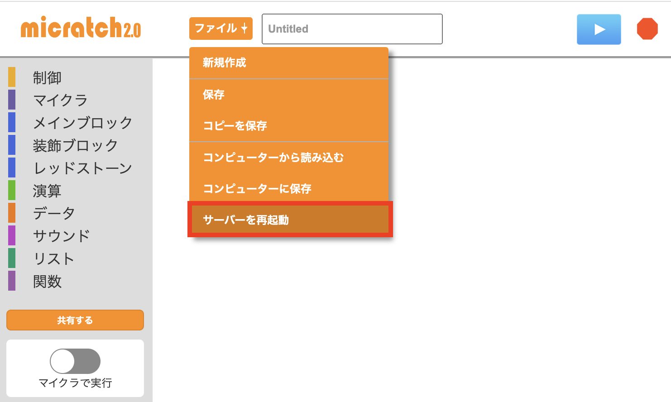Select サーバーを再起動 menu entry
The height and width of the screenshot is (402, 671).
[290, 220]
